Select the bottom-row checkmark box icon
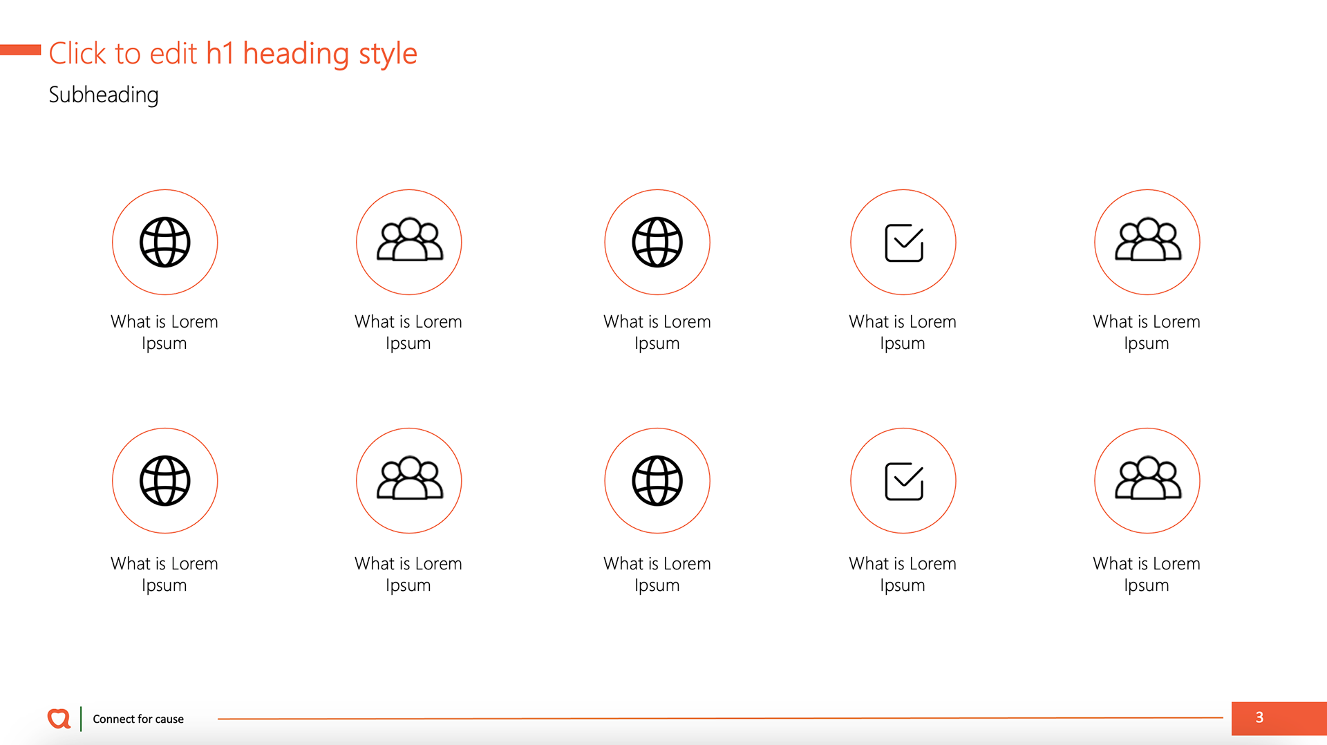Screen dimensions: 1327x745 tap(904, 481)
